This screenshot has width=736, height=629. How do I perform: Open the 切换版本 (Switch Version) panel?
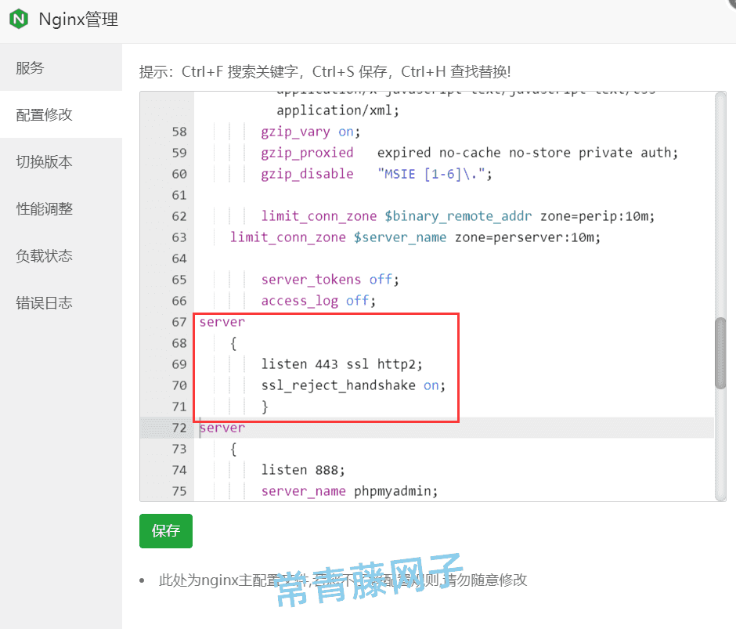43,161
